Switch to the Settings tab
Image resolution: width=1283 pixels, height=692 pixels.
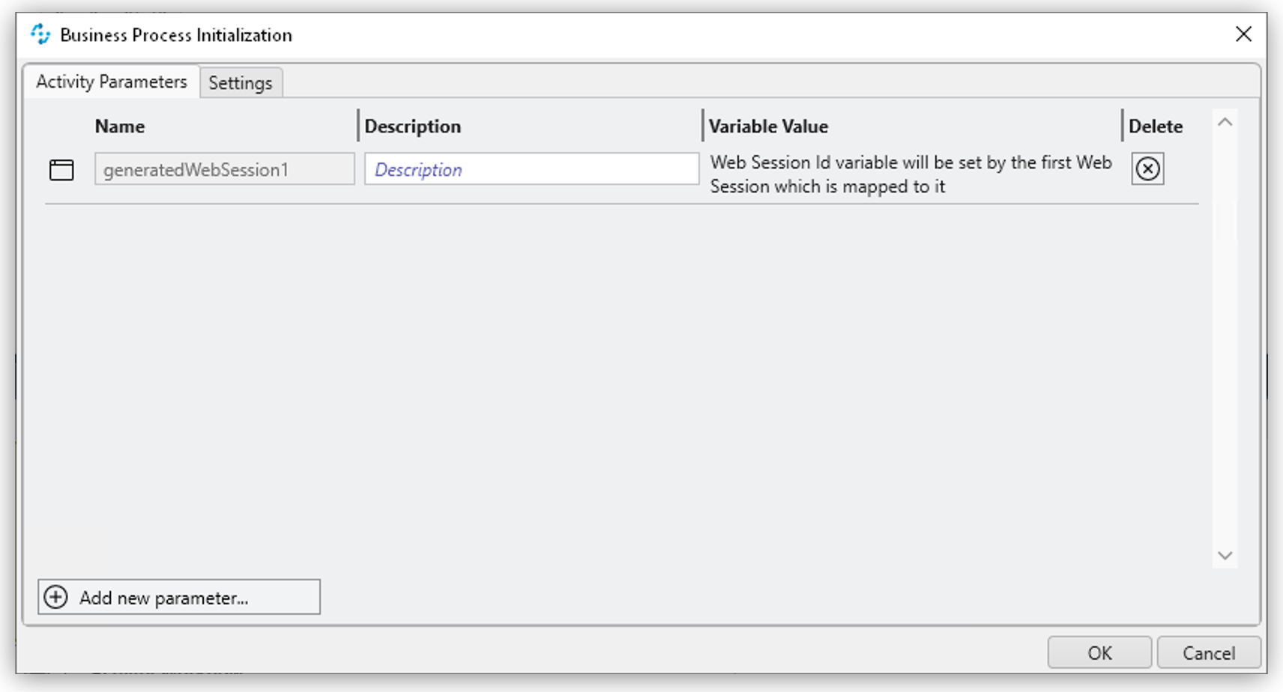click(240, 83)
